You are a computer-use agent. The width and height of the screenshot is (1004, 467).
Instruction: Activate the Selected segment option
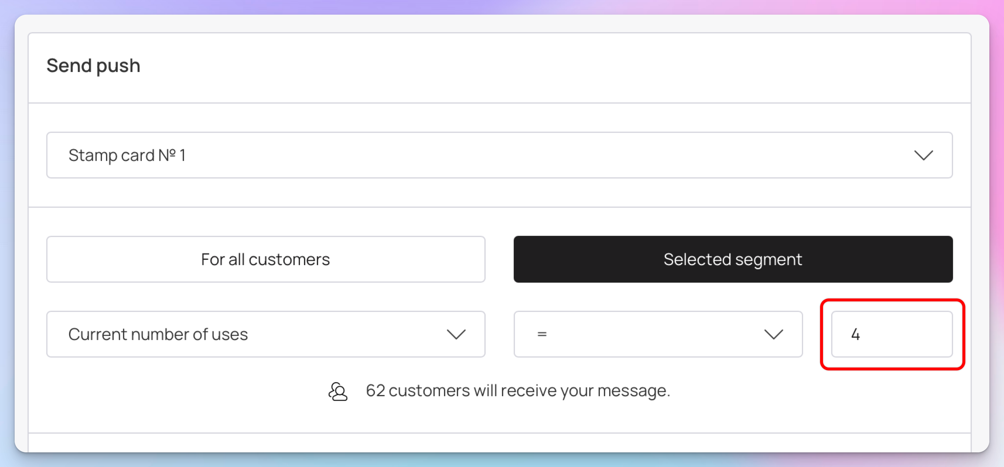[x=733, y=260]
